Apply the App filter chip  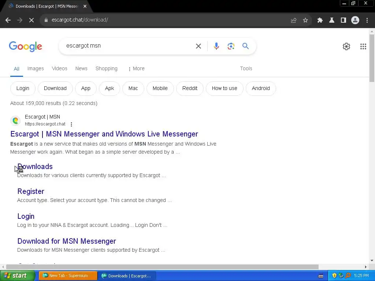pos(86,89)
